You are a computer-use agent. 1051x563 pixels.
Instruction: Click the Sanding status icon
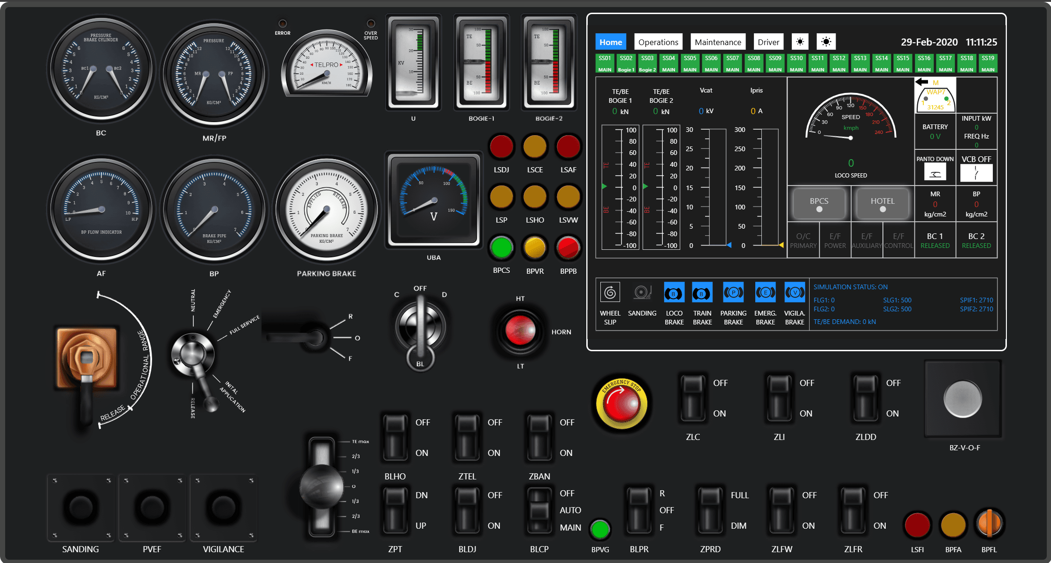click(x=642, y=292)
